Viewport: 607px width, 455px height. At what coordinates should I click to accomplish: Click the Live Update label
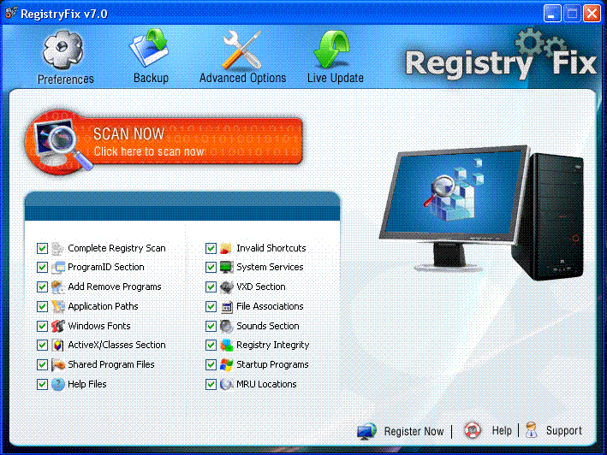point(336,78)
